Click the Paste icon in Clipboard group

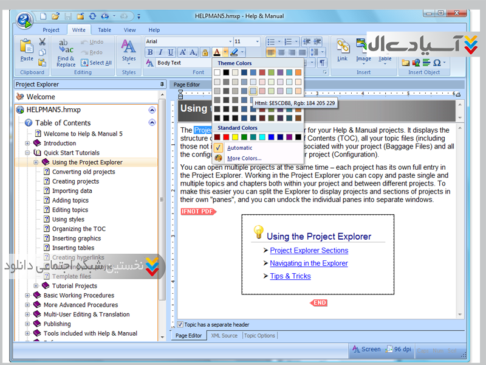point(27,50)
